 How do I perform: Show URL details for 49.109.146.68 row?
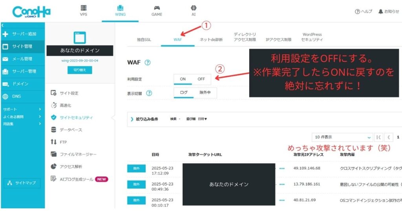pos(282,169)
